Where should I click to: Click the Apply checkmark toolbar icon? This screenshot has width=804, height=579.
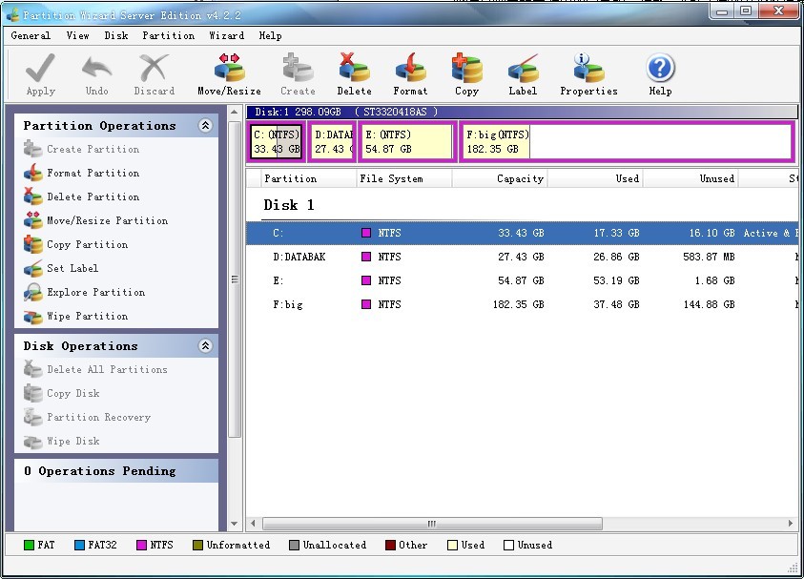[x=40, y=68]
